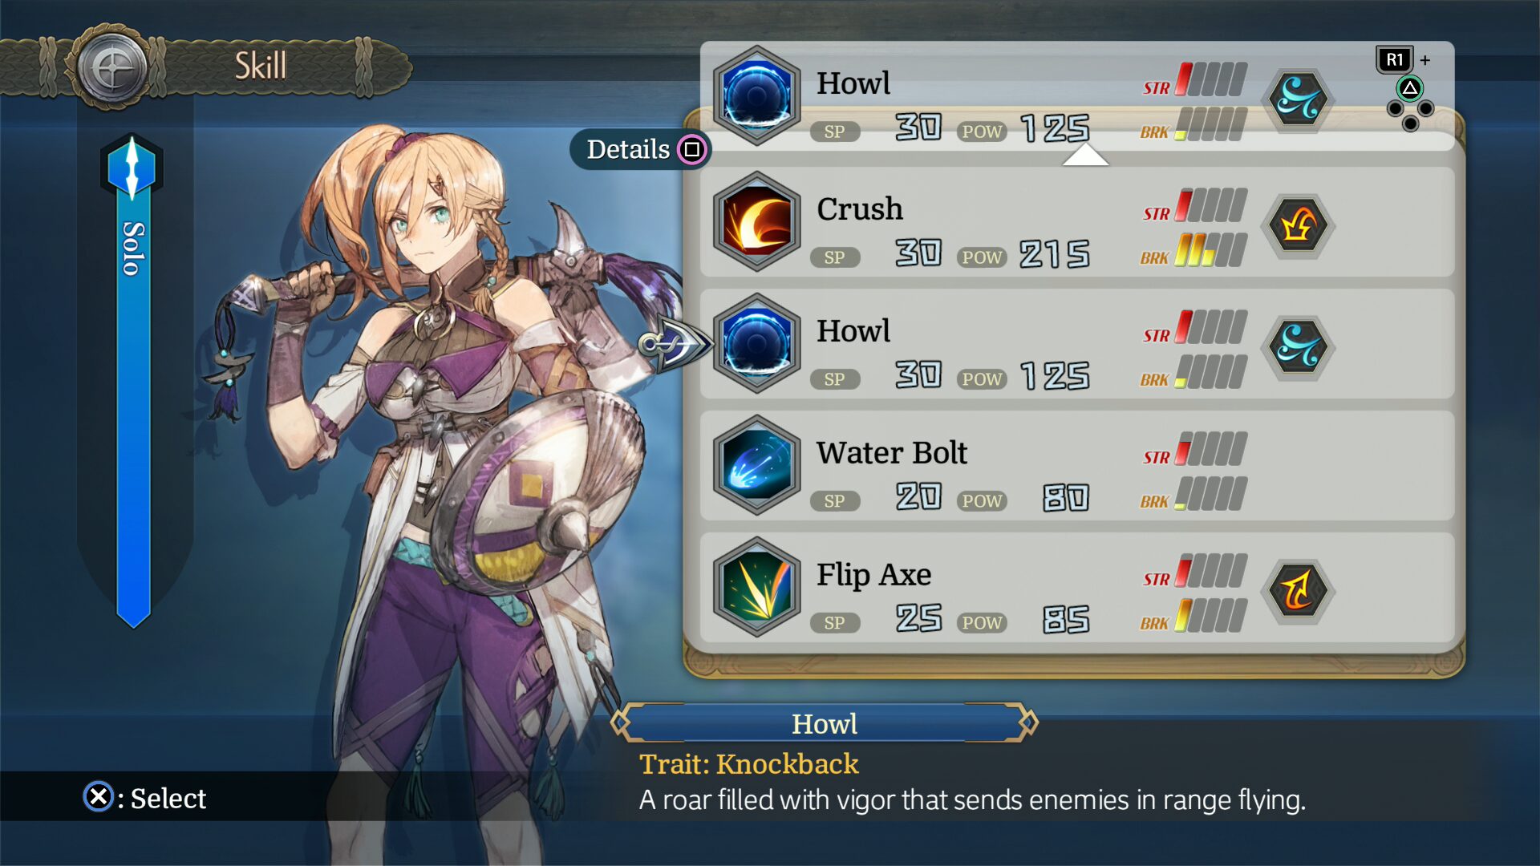Click the Skill header emblem icon
Screen dimensions: 1540x866
click(111, 67)
